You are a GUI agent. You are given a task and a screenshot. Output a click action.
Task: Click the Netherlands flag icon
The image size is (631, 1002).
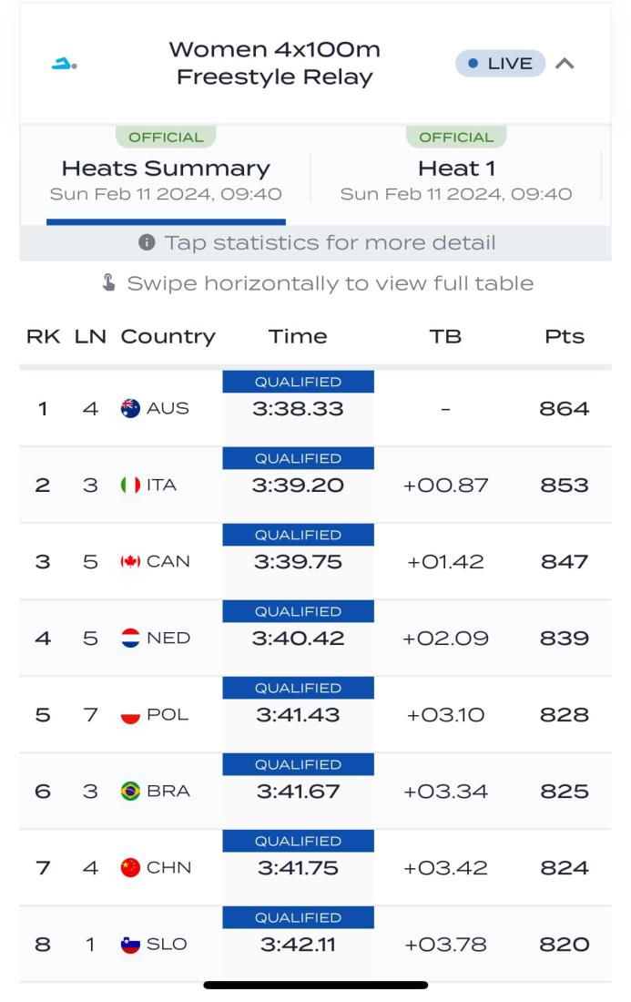[130, 638]
